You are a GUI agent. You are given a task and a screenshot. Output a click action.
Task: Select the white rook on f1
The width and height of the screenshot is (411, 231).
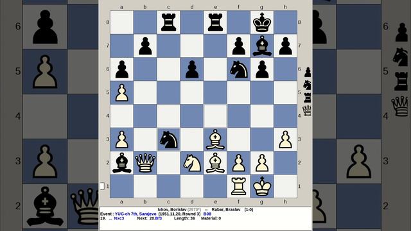click(238, 186)
